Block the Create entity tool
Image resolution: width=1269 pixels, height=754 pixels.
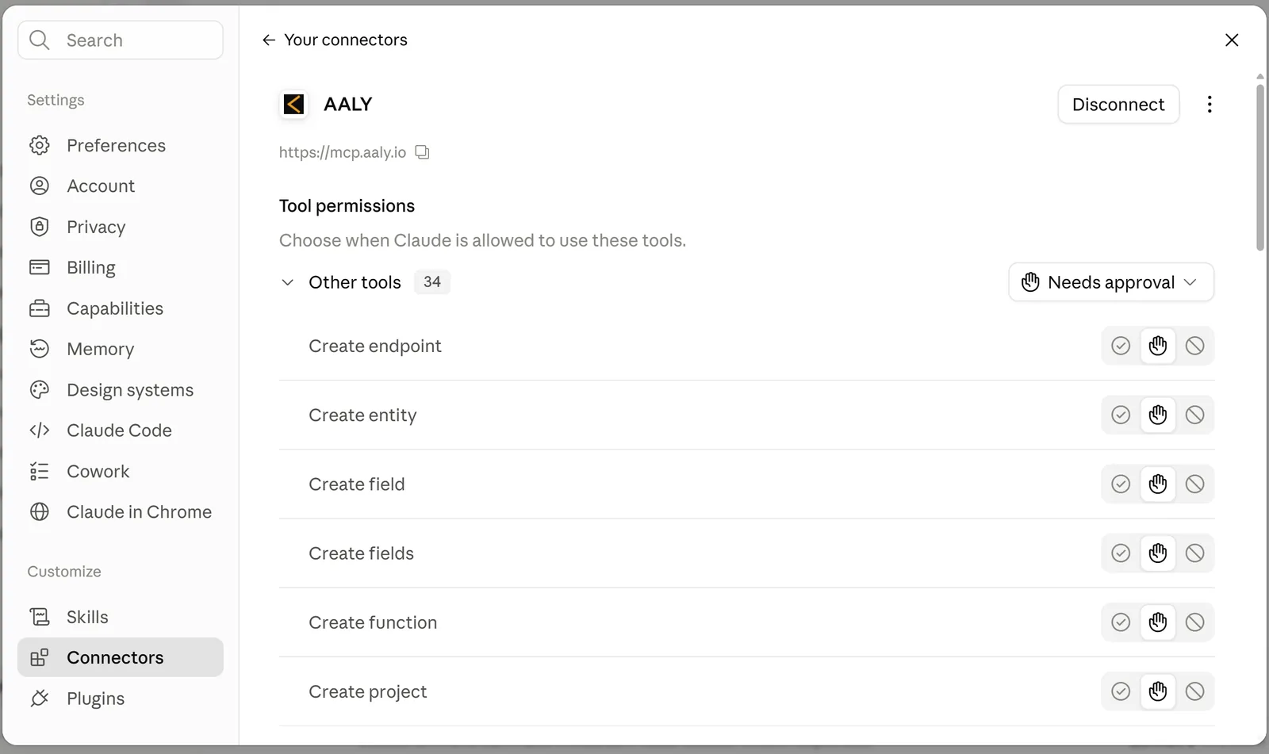coord(1195,415)
